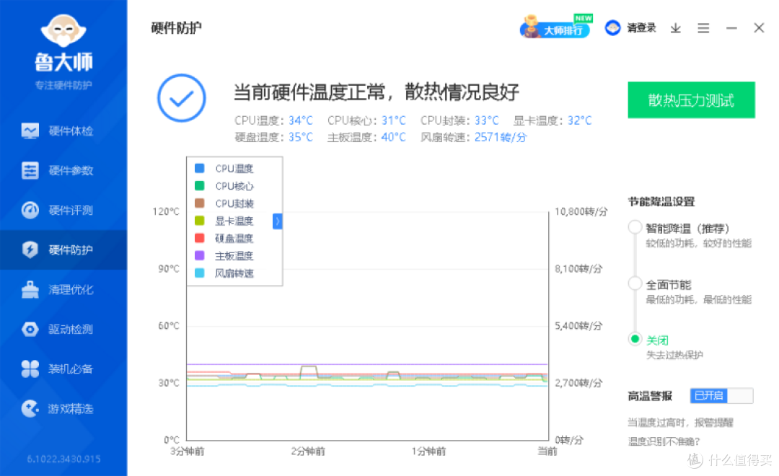Select 关闭 radio option
Screen dimensions: 779x476
click(635, 339)
